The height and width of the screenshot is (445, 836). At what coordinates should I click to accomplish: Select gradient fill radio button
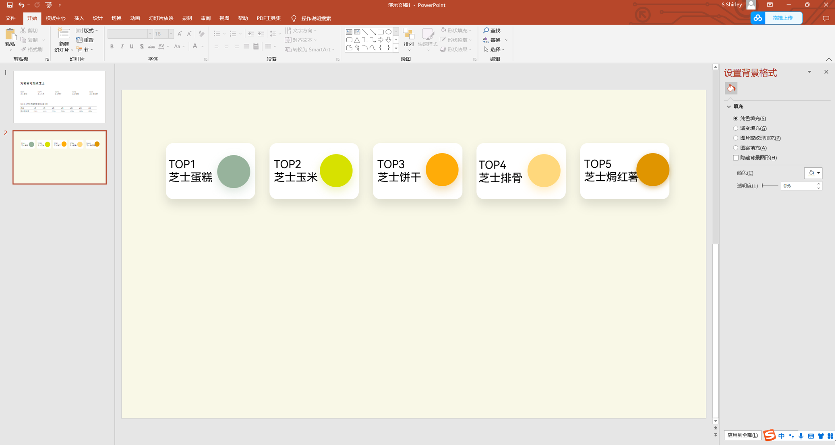[x=736, y=128]
